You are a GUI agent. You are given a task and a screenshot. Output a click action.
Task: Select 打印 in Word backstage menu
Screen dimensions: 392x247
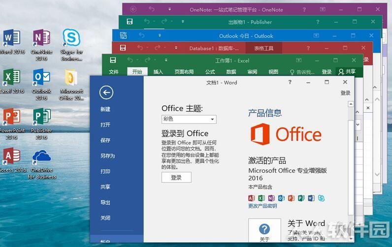[x=105, y=171]
